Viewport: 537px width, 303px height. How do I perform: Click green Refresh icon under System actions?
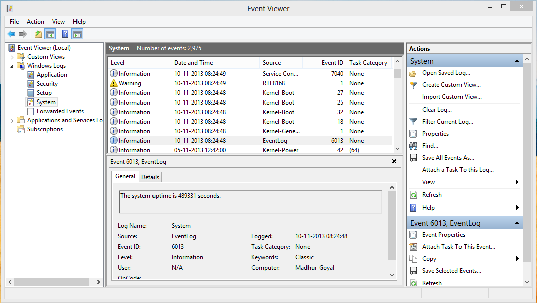413,195
